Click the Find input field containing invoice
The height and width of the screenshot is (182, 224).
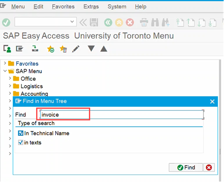[122, 114]
